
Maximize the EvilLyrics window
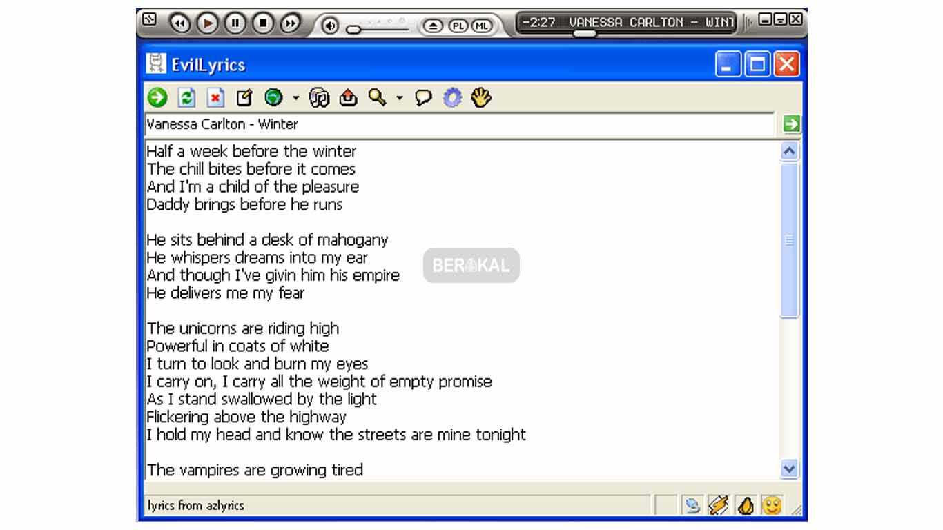(x=757, y=65)
